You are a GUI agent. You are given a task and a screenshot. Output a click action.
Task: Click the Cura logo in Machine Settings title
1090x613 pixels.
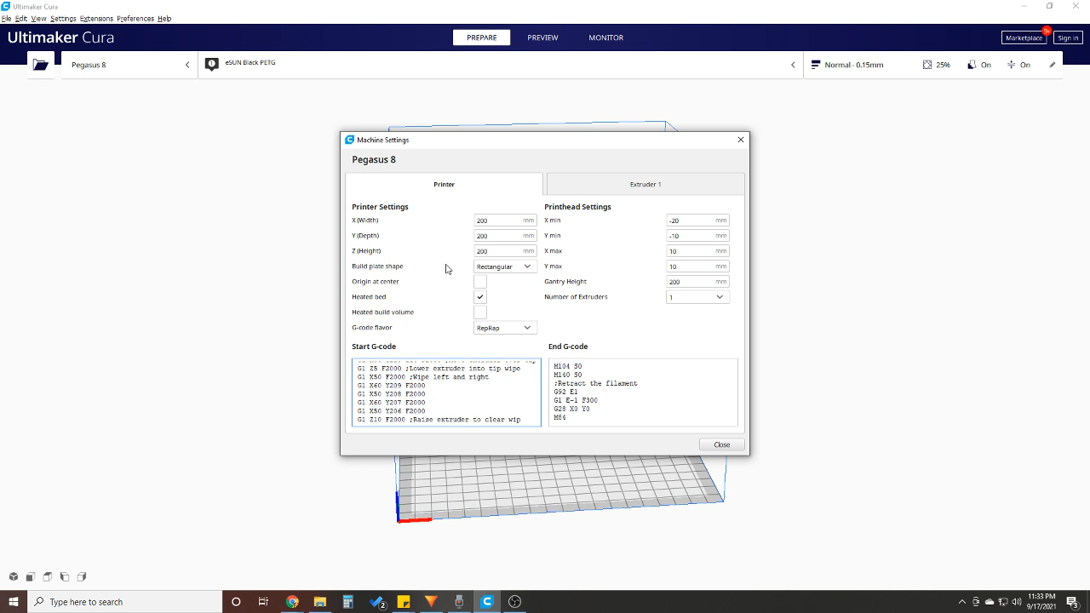point(349,140)
